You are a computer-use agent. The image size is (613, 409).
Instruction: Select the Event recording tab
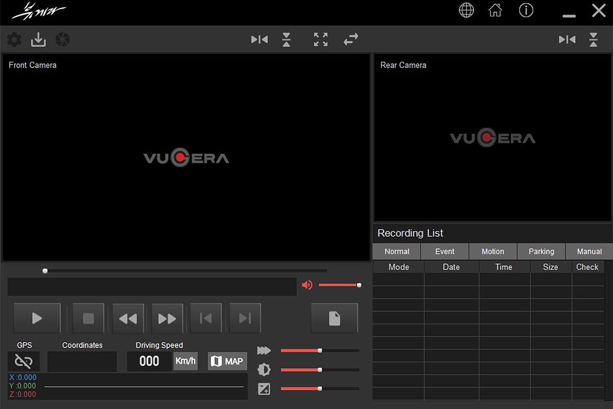(444, 252)
